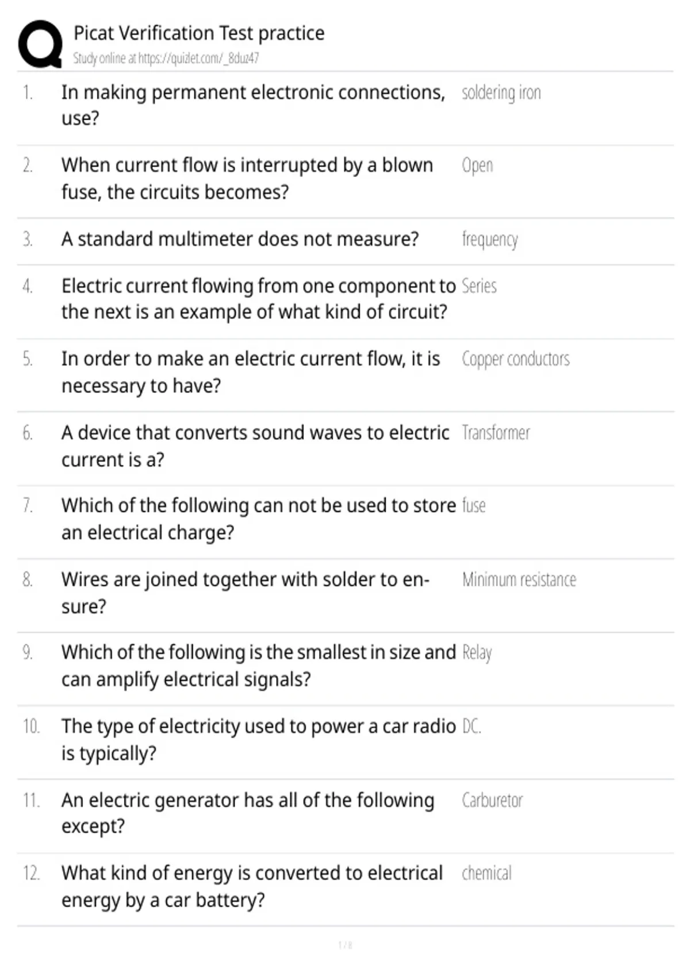
Task: Click the answer 'Carburetor'
Action: (492, 800)
